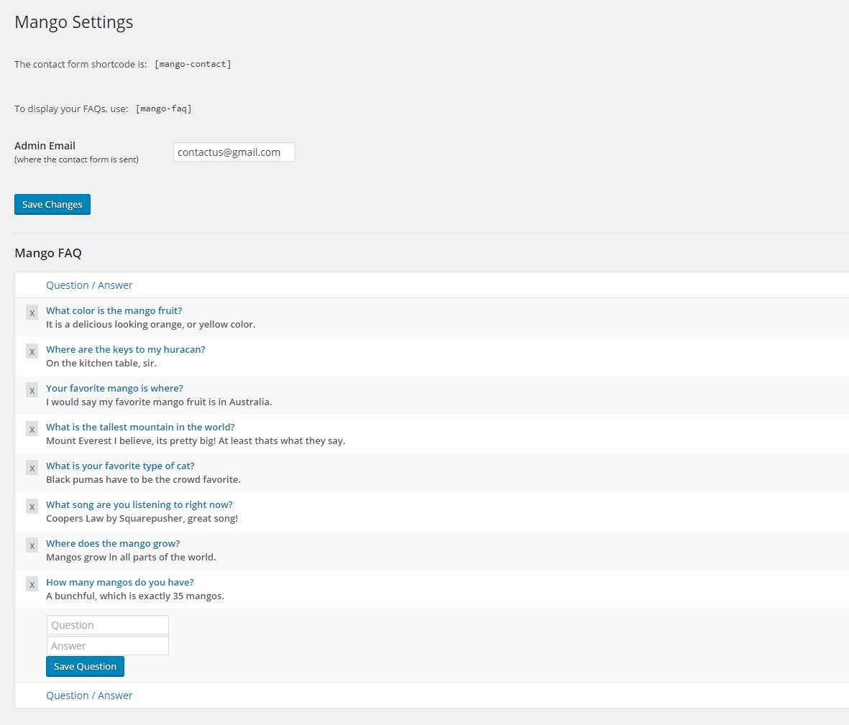Delete the 'favorite type of cat' FAQ
The image size is (849, 725).
[x=32, y=468]
